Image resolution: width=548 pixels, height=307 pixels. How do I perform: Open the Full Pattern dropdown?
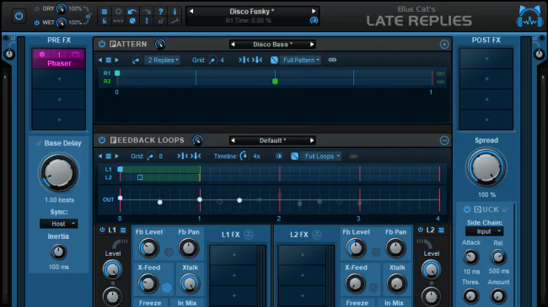tap(301, 60)
